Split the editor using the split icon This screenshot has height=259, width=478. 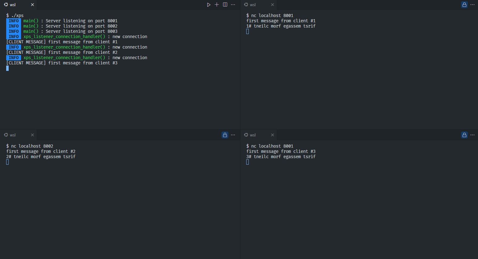click(225, 5)
